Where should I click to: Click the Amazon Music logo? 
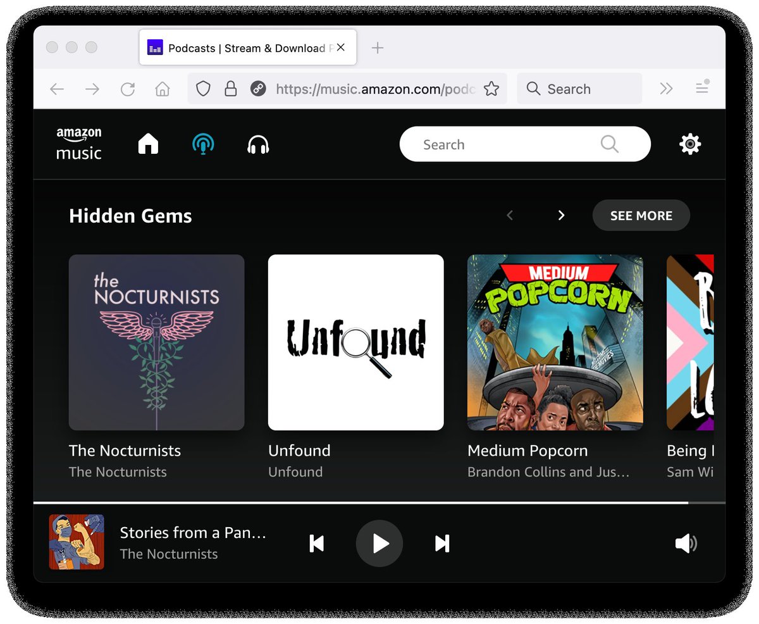tap(79, 144)
